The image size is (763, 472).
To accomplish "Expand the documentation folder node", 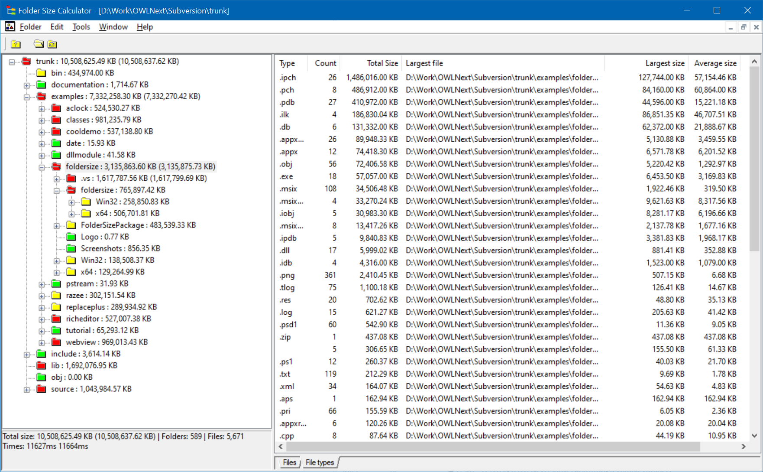I will 27,85.
